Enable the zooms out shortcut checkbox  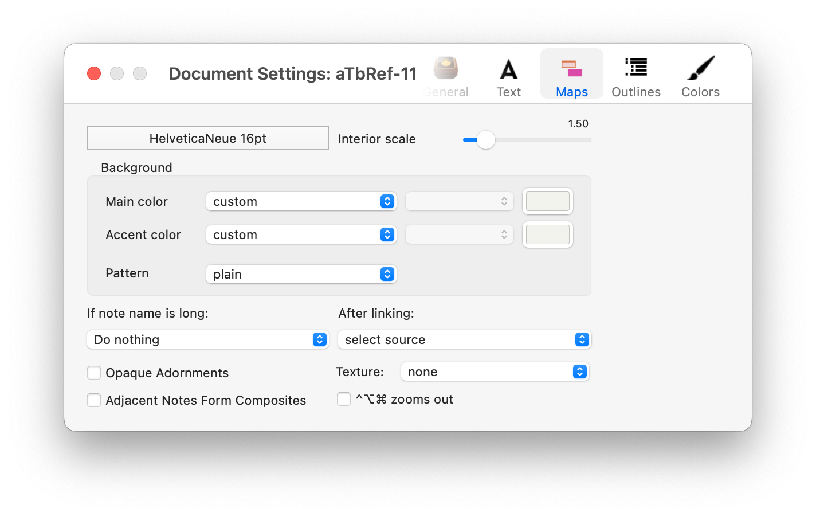(344, 399)
